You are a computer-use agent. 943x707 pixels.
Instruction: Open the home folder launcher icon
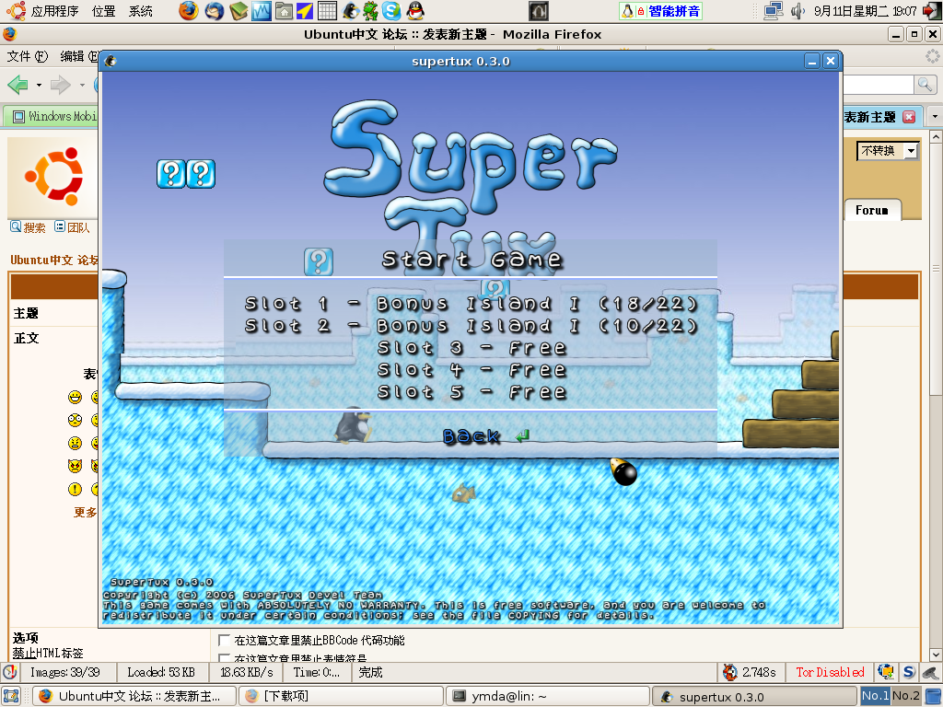(284, 11)
